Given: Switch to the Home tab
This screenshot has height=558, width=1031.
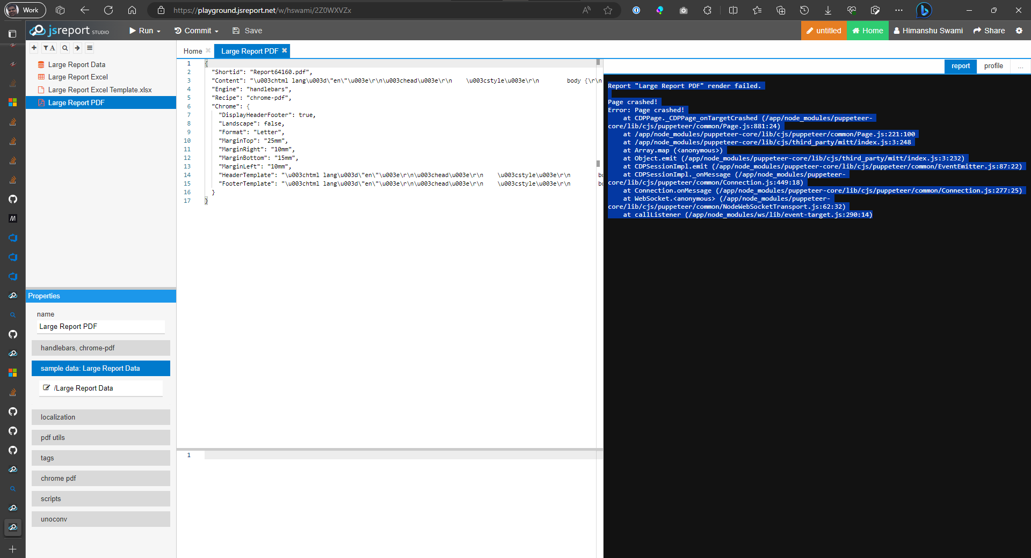Looking at the screenshot, I should (192, 51).
